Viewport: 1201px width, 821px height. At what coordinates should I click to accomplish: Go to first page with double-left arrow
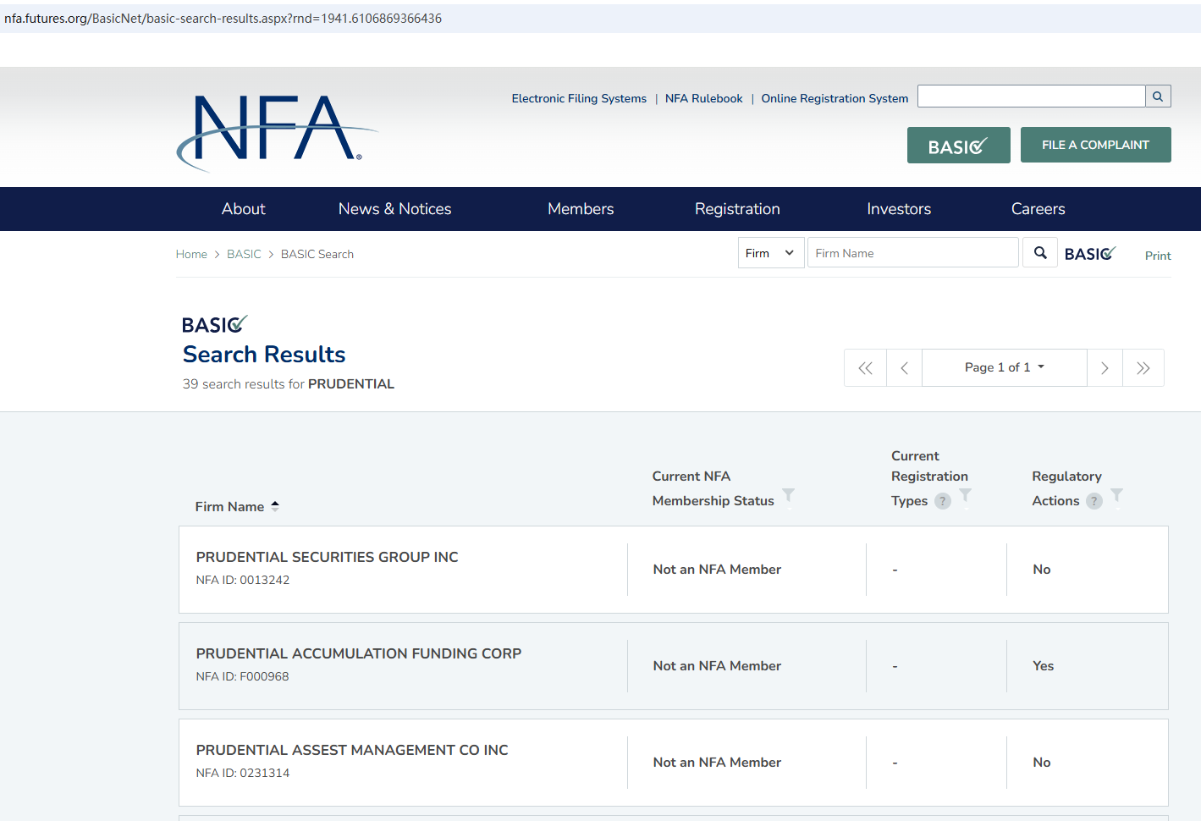coord(865,368)
